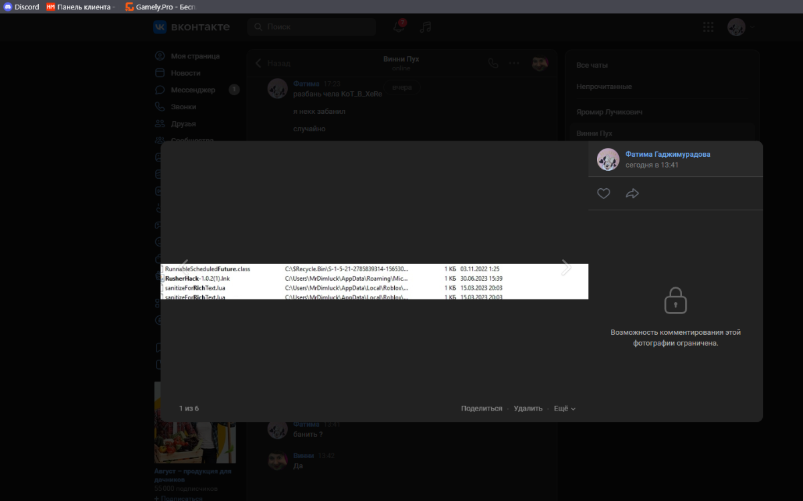
Task: Go to next photo arrow
Action: coord(565,267)
